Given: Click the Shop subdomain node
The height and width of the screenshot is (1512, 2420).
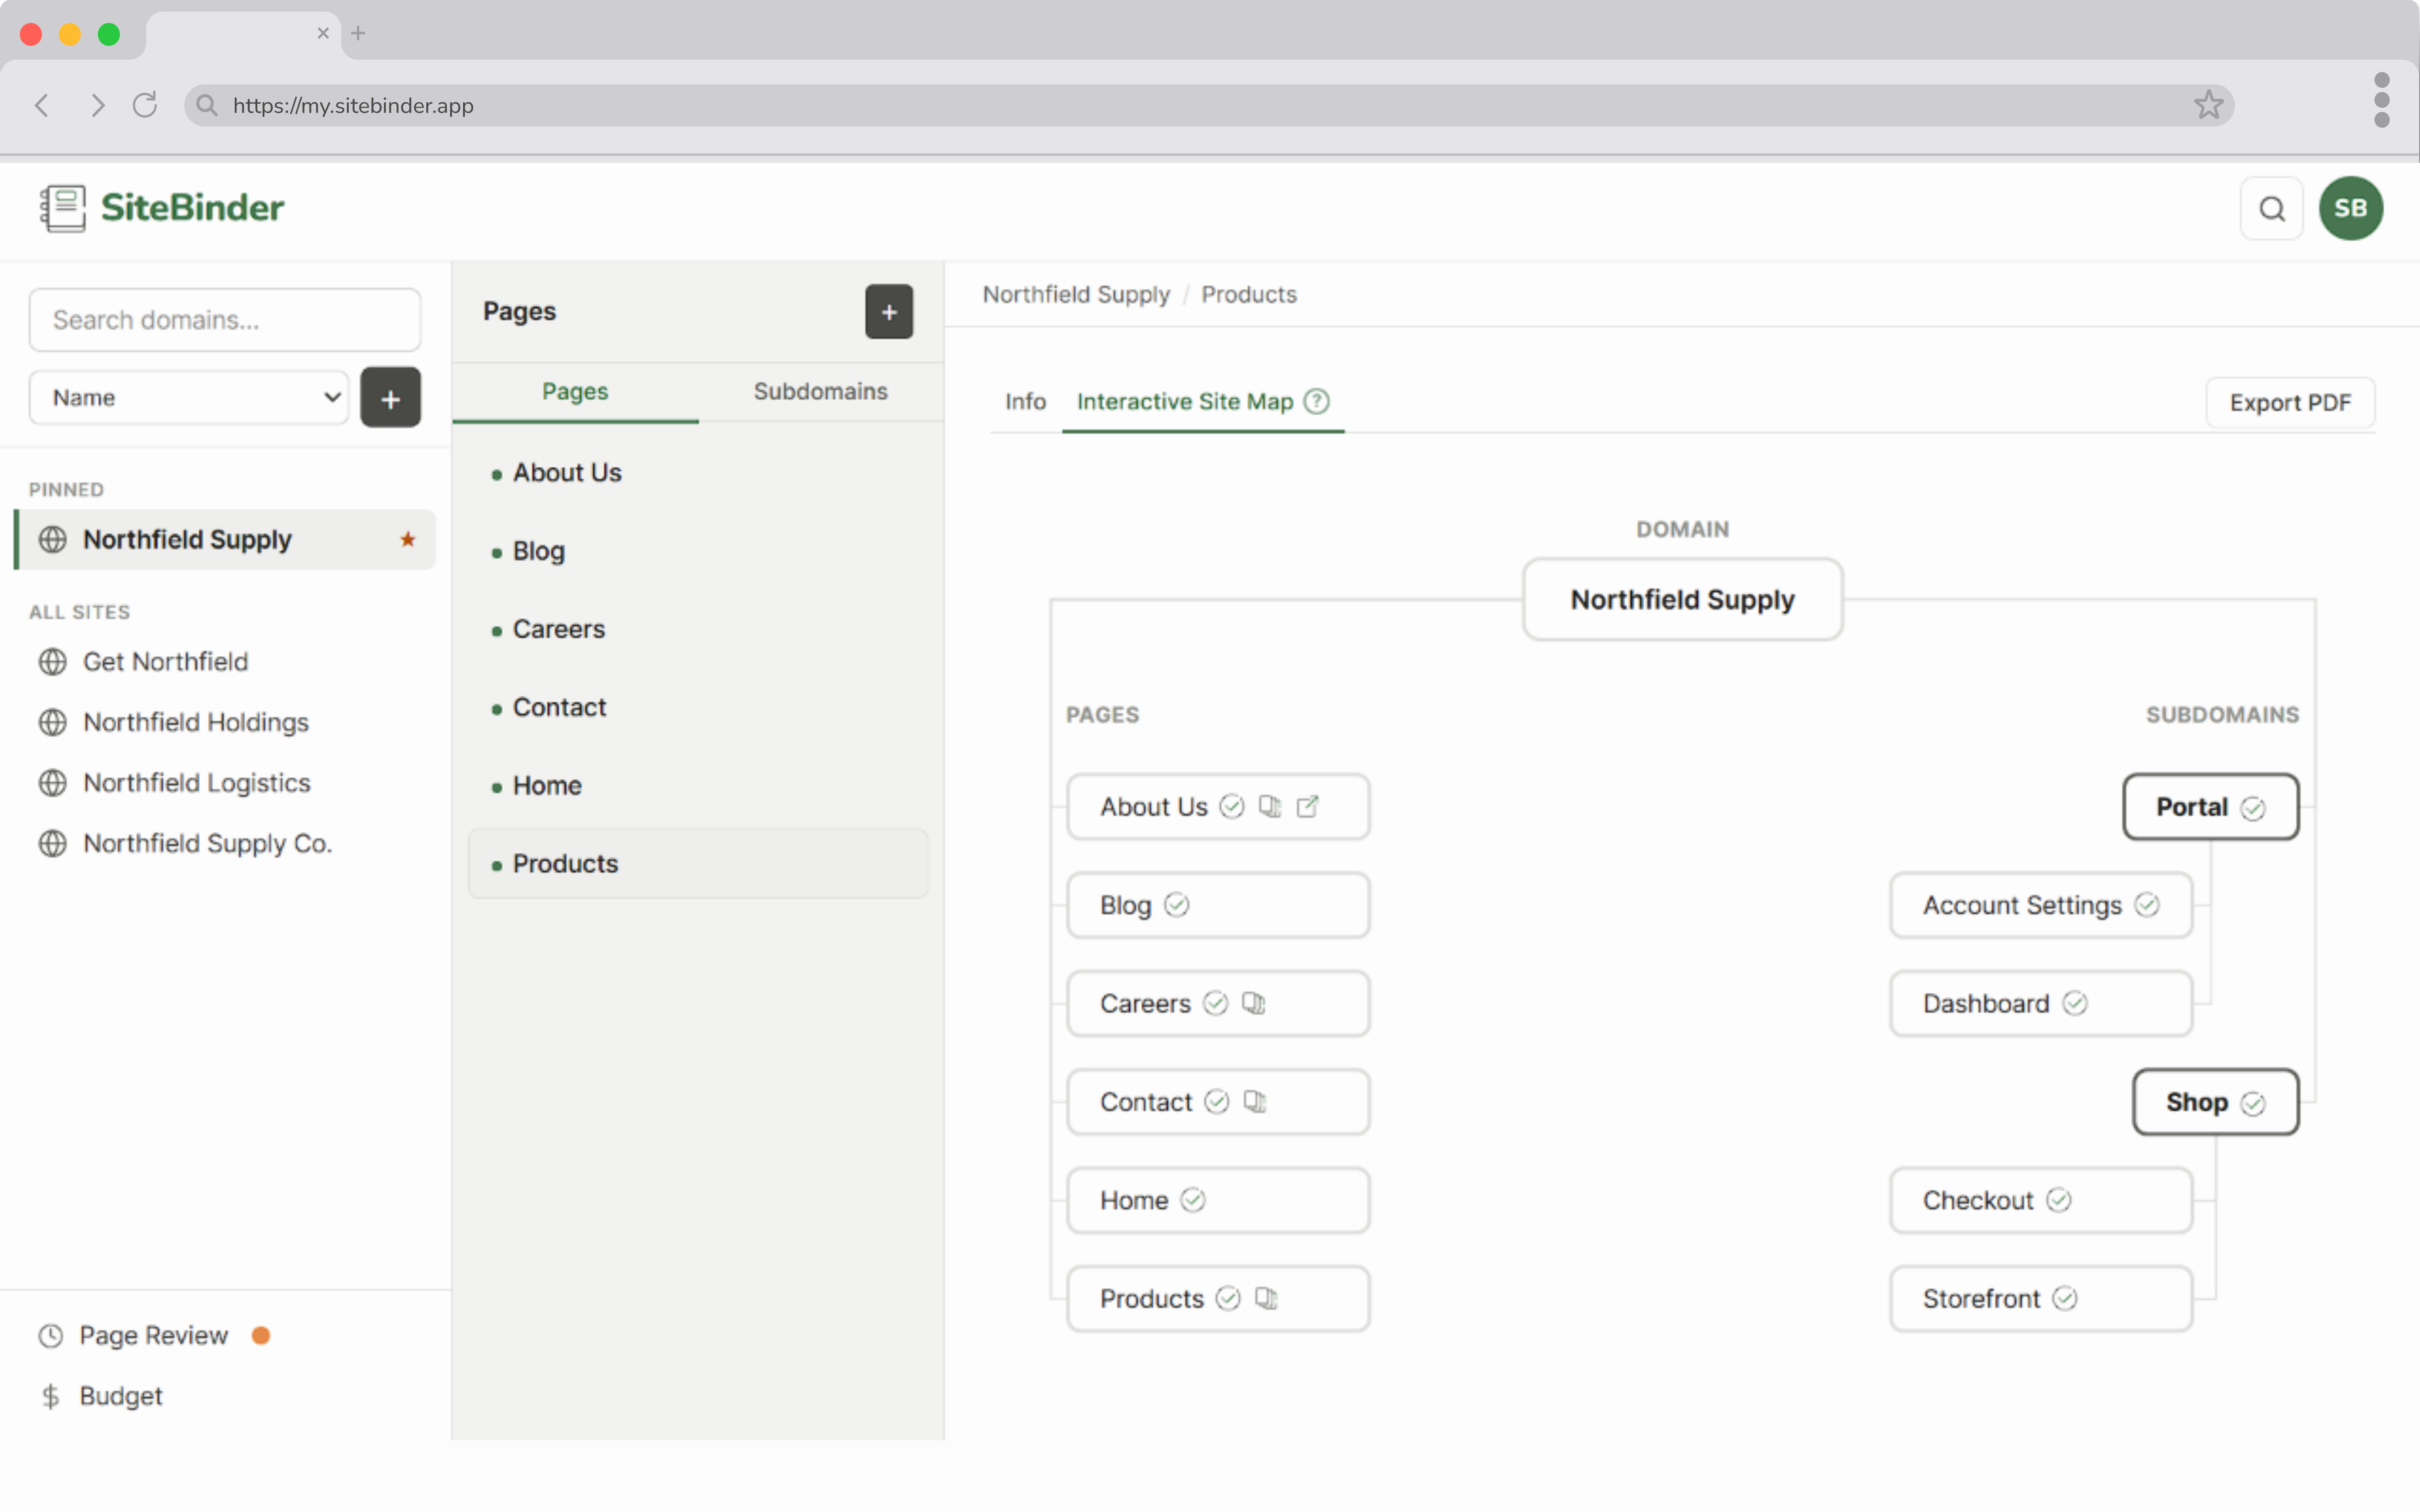Looking at the screenshot, I should click(2215, 1102).
